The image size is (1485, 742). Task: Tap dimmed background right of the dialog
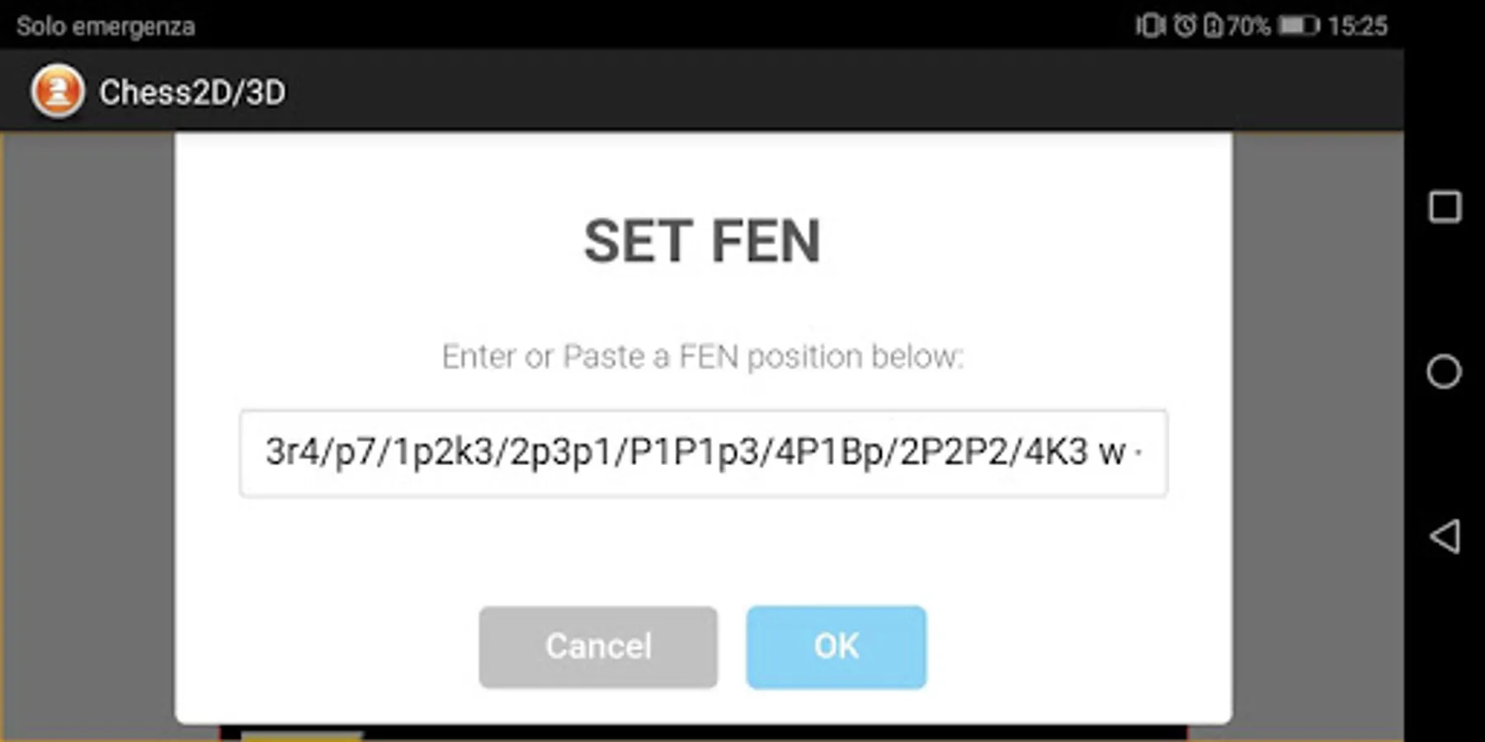click(x=1318, y=429)
